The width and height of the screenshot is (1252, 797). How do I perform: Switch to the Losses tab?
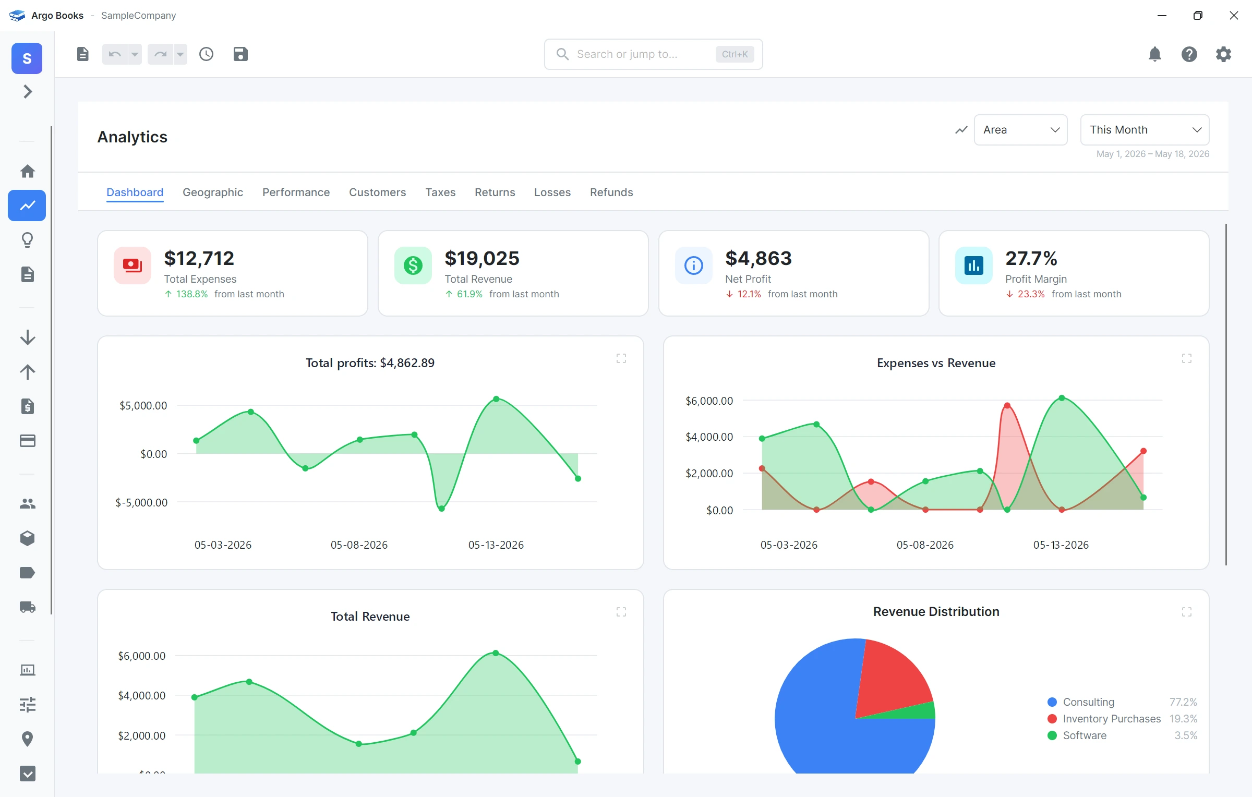click(x=552, y=192)
